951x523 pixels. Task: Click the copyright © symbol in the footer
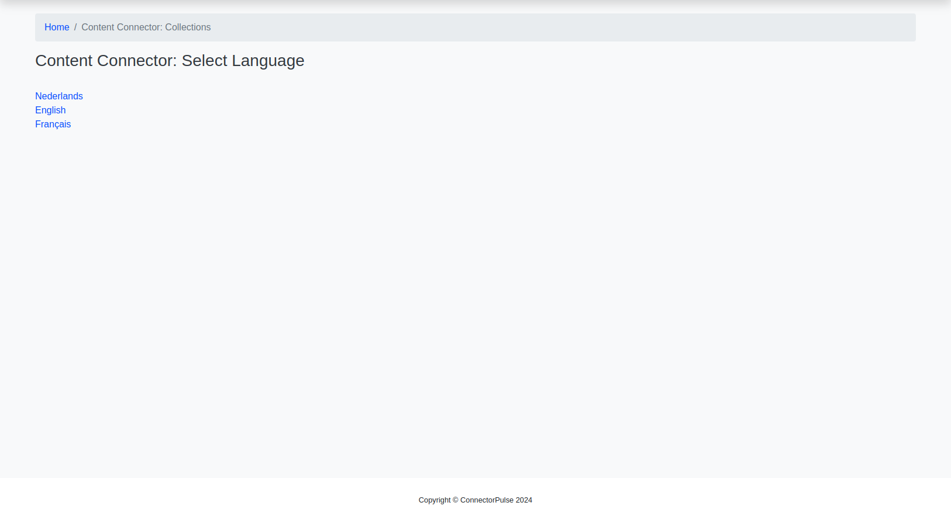click(x=456, y=500)
